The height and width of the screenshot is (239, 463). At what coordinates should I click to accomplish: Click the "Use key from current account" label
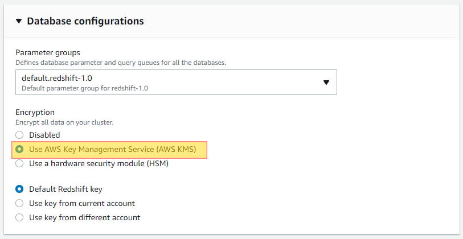82,203
